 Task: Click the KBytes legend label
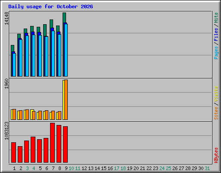click(x=216, y=155)
